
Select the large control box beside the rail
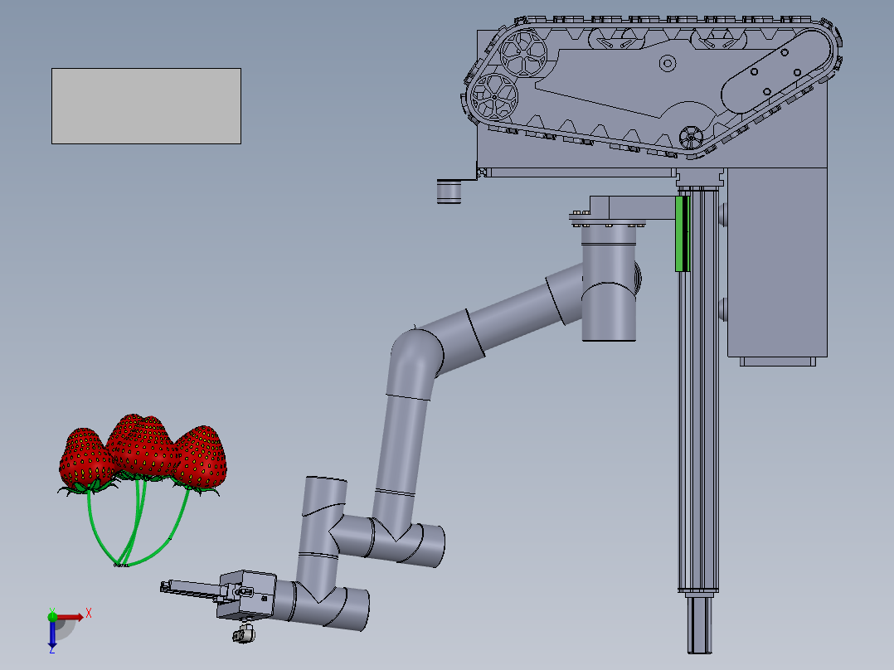click(x=777, y=262)
